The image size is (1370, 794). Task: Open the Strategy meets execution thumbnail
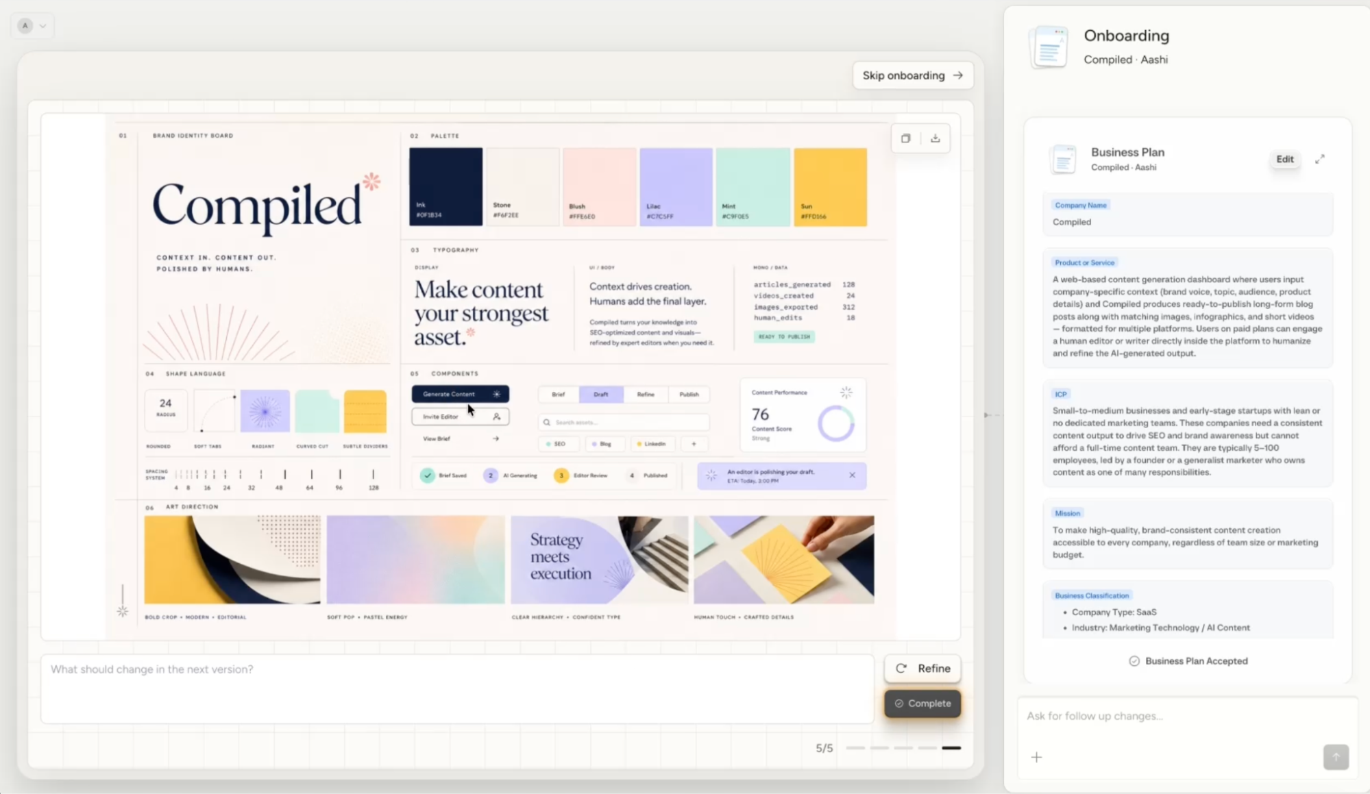click(599, 560)
